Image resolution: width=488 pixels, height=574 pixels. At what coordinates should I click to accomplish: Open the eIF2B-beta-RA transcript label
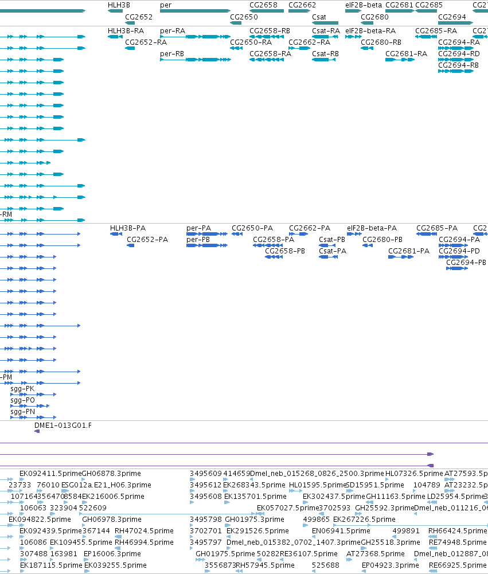[370, 31]
